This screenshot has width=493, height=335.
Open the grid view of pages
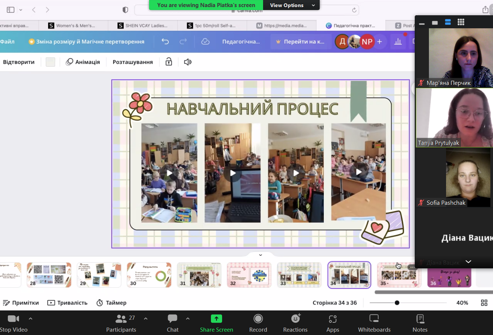(484, 303)
